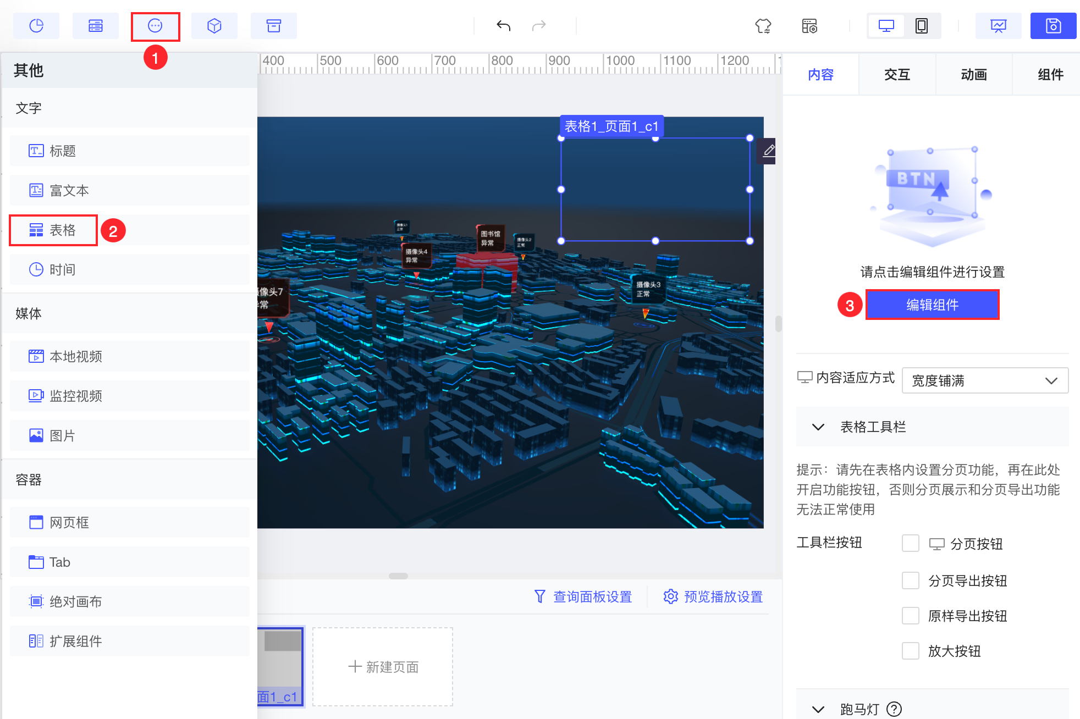Open the 3D cube components icon

[x=214, y=26]
